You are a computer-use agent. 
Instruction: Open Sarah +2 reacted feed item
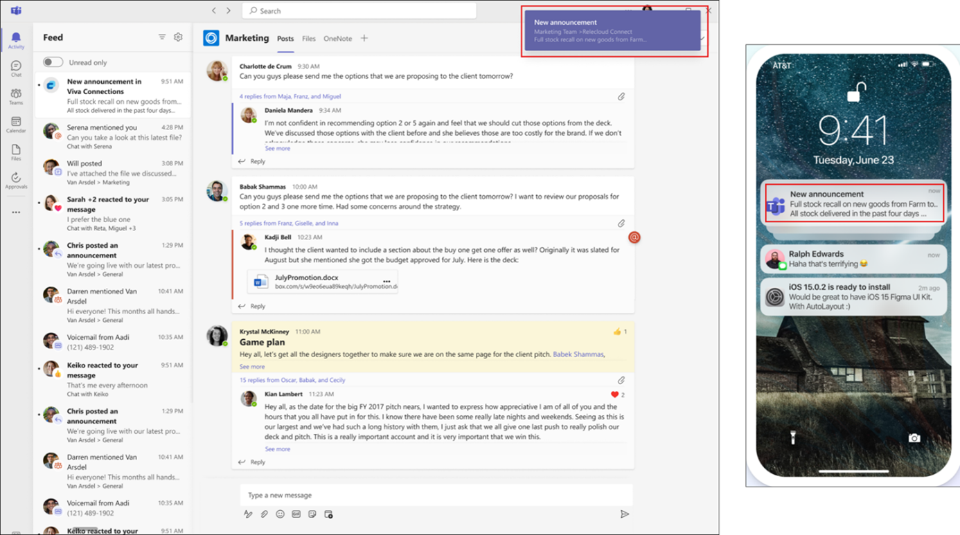(x=113, y=213)
